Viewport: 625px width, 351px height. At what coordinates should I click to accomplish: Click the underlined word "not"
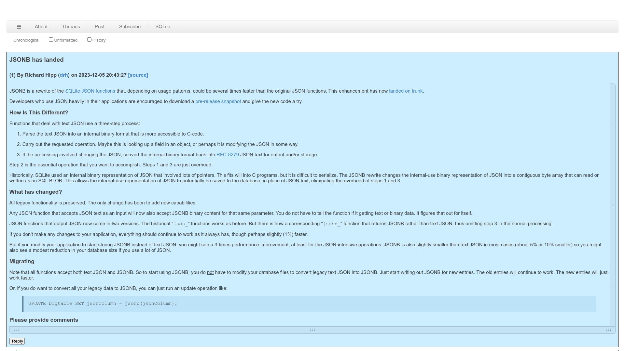[x=210, y=273]
